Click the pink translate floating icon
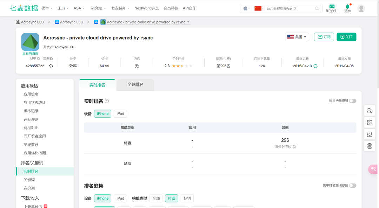 pos(373,169)
